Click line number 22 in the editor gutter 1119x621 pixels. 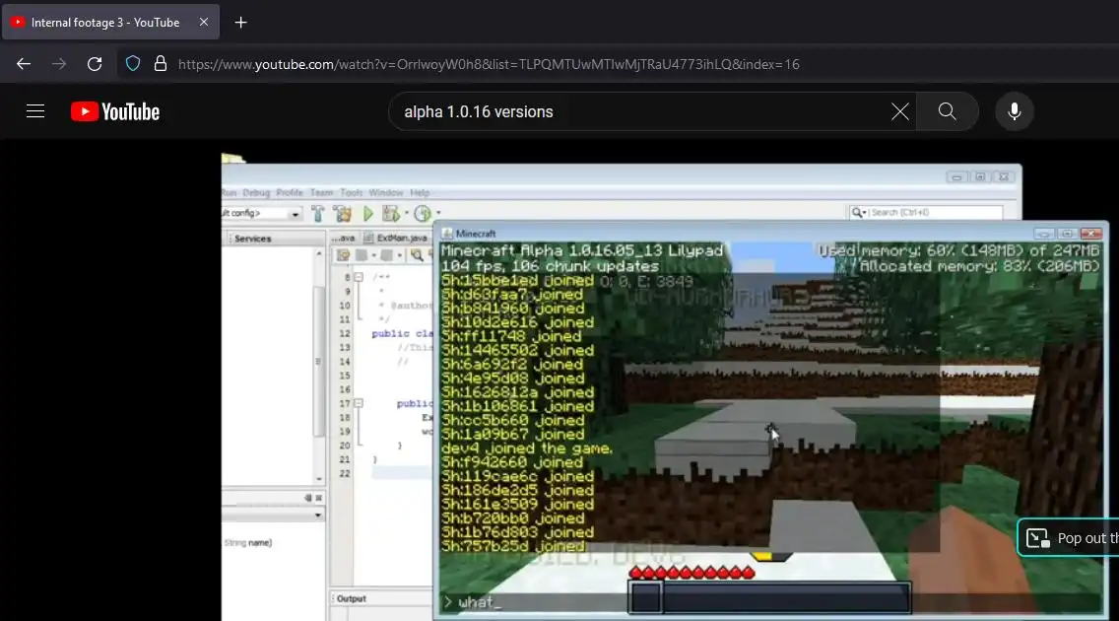[345, 473]
